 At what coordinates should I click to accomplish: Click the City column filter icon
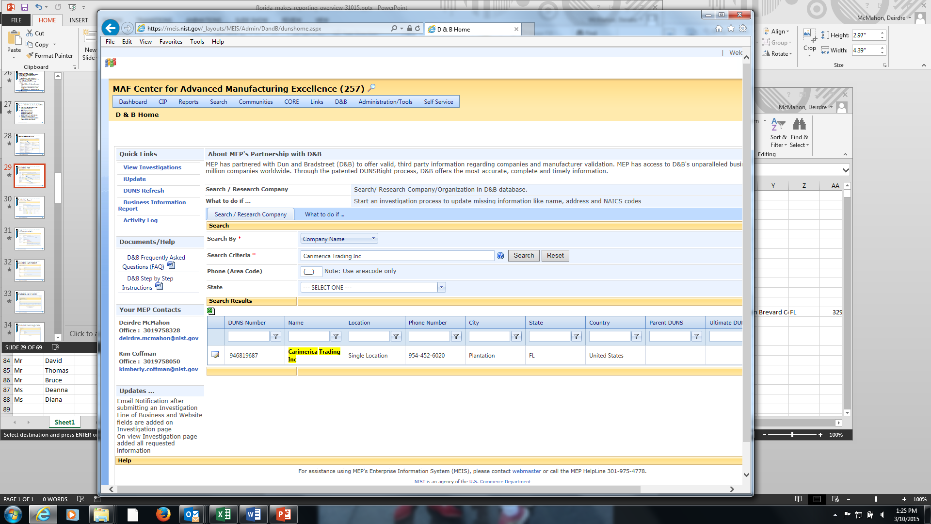(516, 336)
